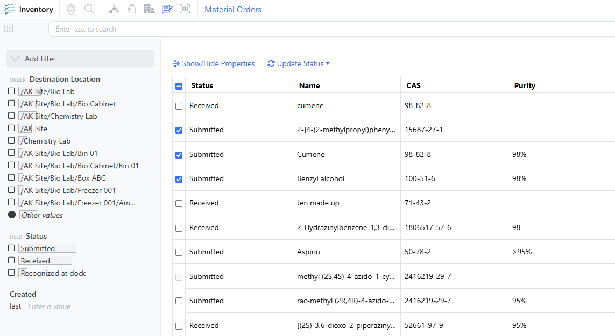Filter by /AK Site/Bio Lab/Bio Cabinet checkbox
This screenshot has height=336, width=615.
pyautogui.click(x=11, y=103)
